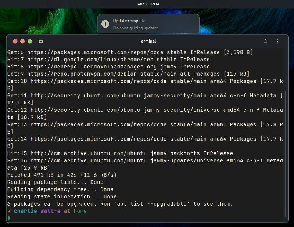Screen dimensions: 294x227
Task: Click the terminal vertical scrollbar
Action: tap(286, 153)
